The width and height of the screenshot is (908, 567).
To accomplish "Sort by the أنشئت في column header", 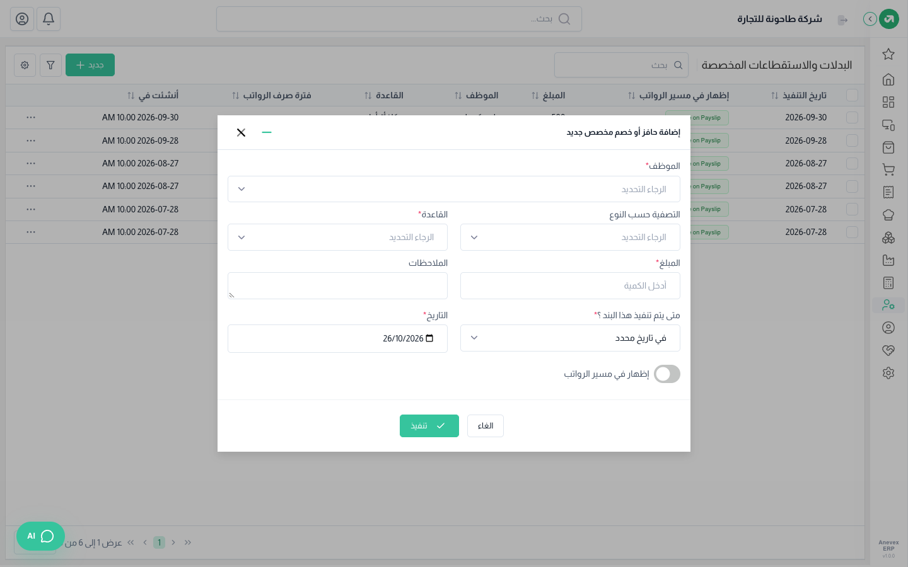I will click(x=153, y=95).
